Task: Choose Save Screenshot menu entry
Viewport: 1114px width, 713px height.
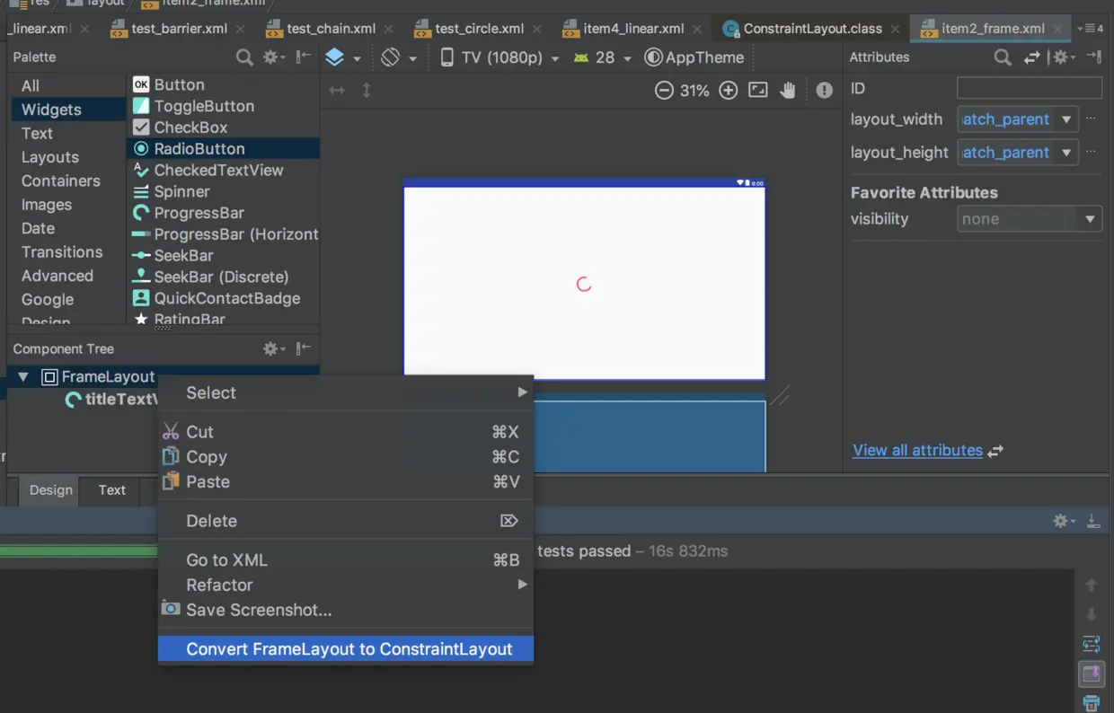Action: tap(346, 610)
